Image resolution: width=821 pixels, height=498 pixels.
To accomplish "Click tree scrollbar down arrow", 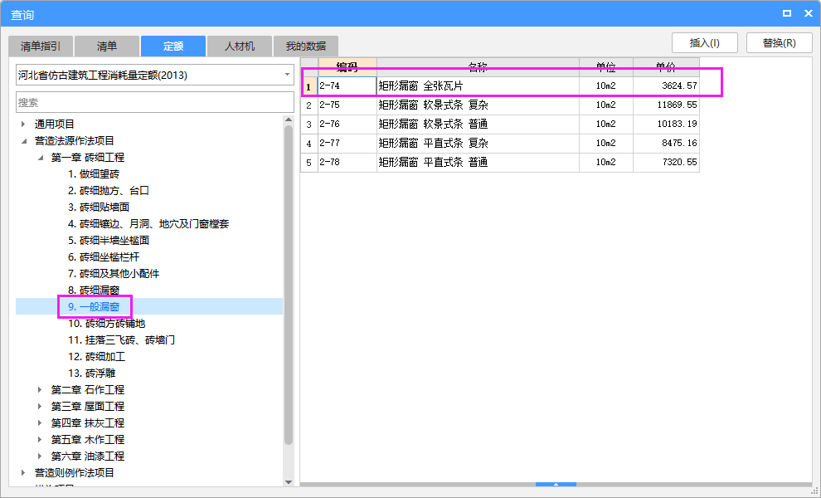I will (x=289, y=481).
